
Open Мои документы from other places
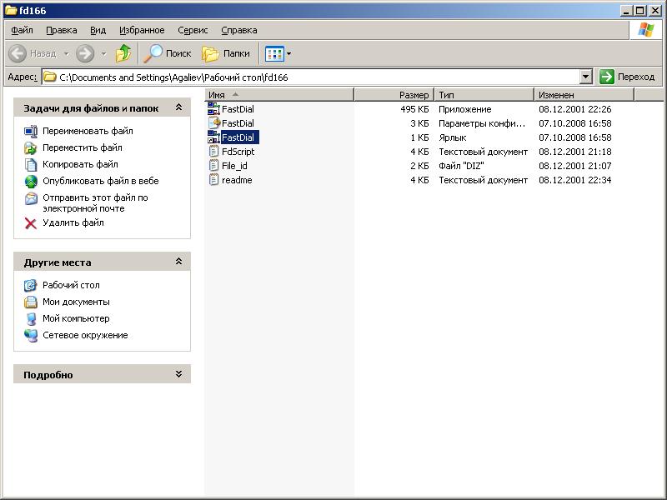(x=76, y=302)
